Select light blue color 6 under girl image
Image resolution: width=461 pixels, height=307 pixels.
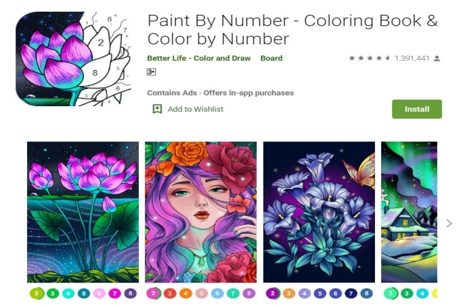click(217, 293)
